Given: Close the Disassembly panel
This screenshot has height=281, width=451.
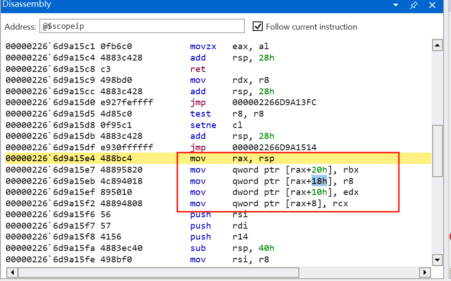Looking at the screenshot, I should pos(432,5).
